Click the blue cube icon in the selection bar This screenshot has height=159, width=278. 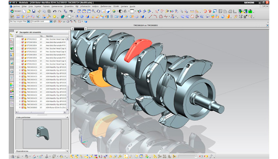click(x=86, y=21)
